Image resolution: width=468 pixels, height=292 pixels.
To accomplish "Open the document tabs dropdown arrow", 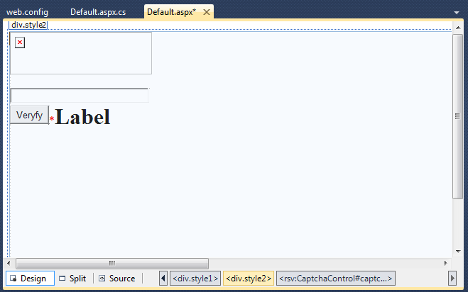I will click(x=457, y=13).
